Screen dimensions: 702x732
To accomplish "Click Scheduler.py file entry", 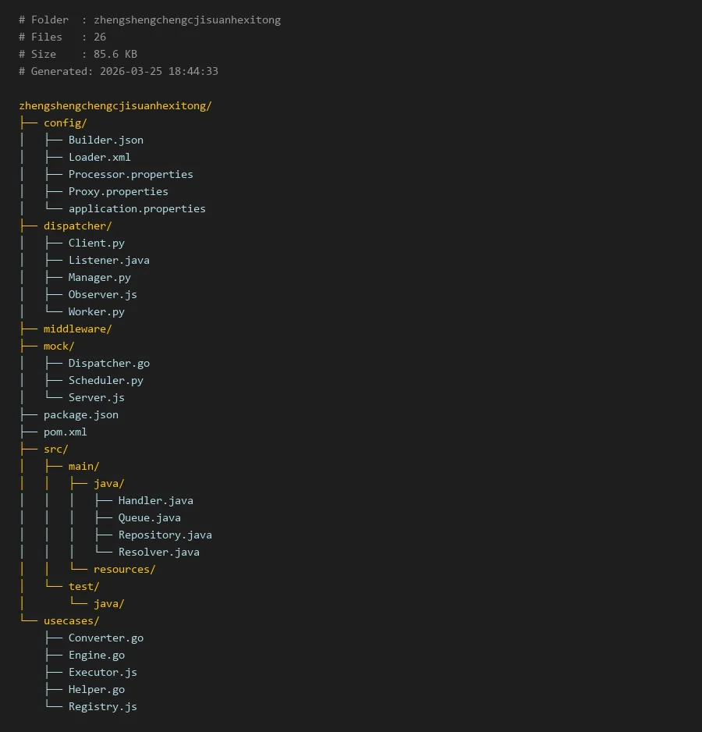I will click(x=105, y=380).
